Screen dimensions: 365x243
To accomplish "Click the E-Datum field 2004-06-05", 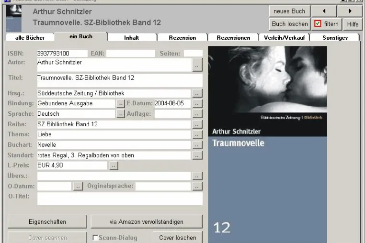I will pyautogui.click(x=172, y=103).
